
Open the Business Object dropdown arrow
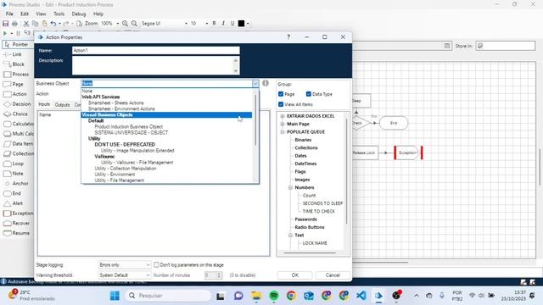point(255,83)
